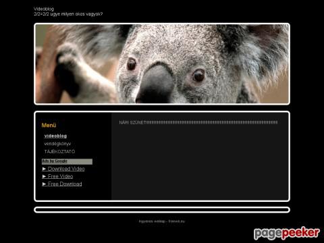
Task: Click the NÁRI SZÜNET post text
Action: pos(198,122)
